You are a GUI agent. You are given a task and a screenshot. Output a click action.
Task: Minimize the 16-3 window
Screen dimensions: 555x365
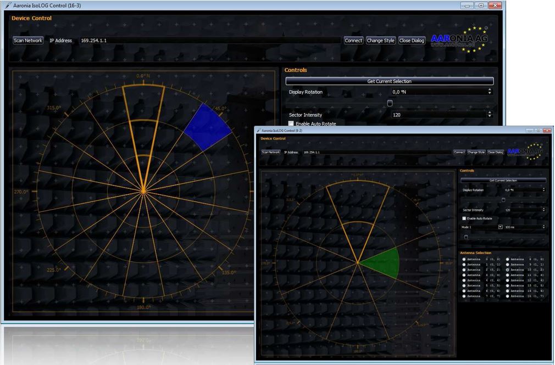pyautogui.click(x=467, y=5)
